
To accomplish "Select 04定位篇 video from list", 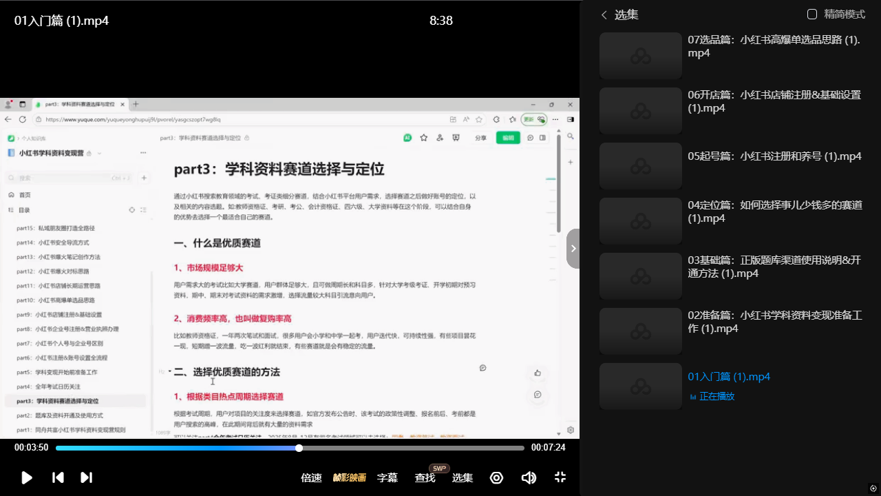I will point(774,211).
